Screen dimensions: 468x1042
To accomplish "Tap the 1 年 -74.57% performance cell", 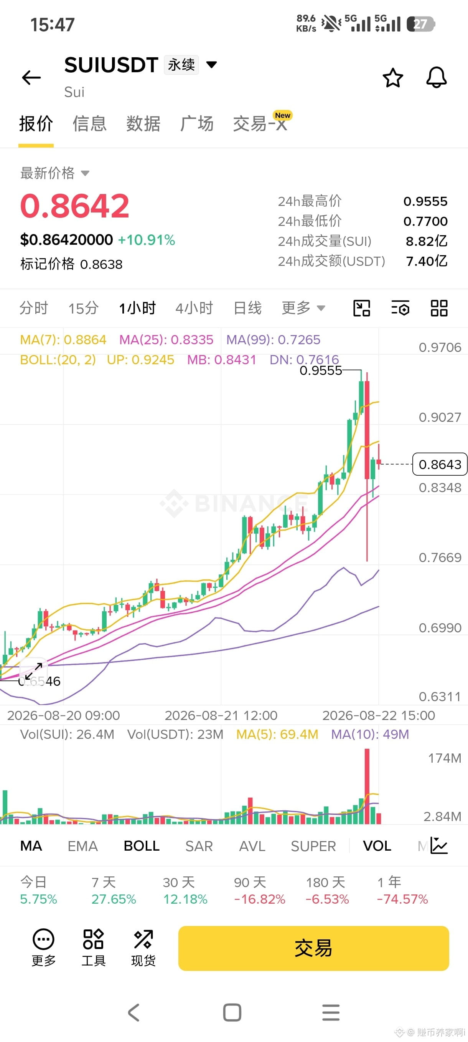I will (402, 891).
